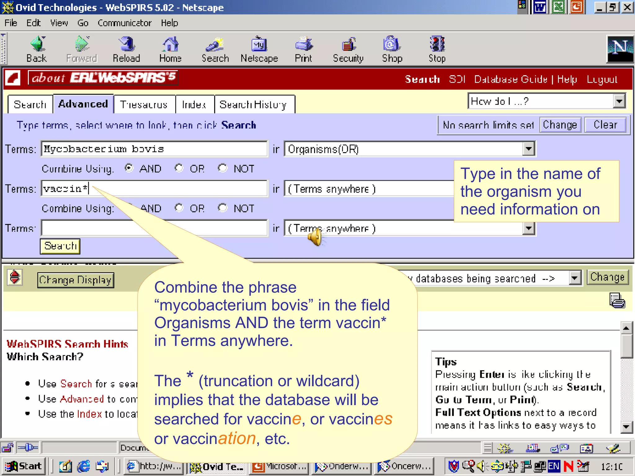Switch to the Search tab
Screen dimensions: 635x476
pyautogui.click(x=30, y=104)
